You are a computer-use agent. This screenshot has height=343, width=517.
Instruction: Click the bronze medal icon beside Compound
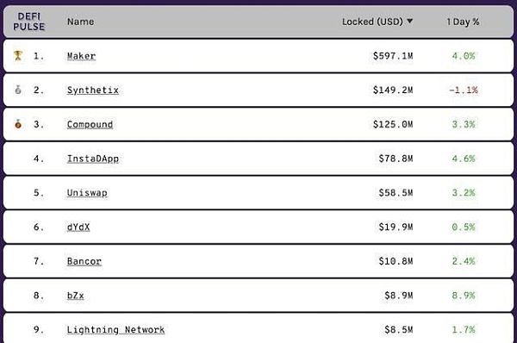(18, 124)
